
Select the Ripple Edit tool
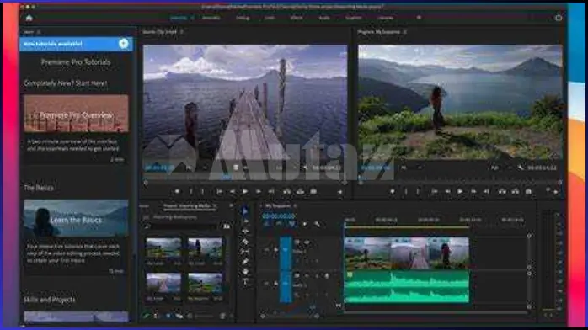pyautogui.click(x=245, y=232)
